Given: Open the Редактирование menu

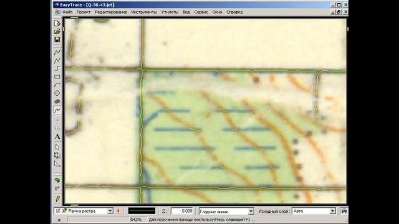Looking at the screenshot, I should click(111, 12).
